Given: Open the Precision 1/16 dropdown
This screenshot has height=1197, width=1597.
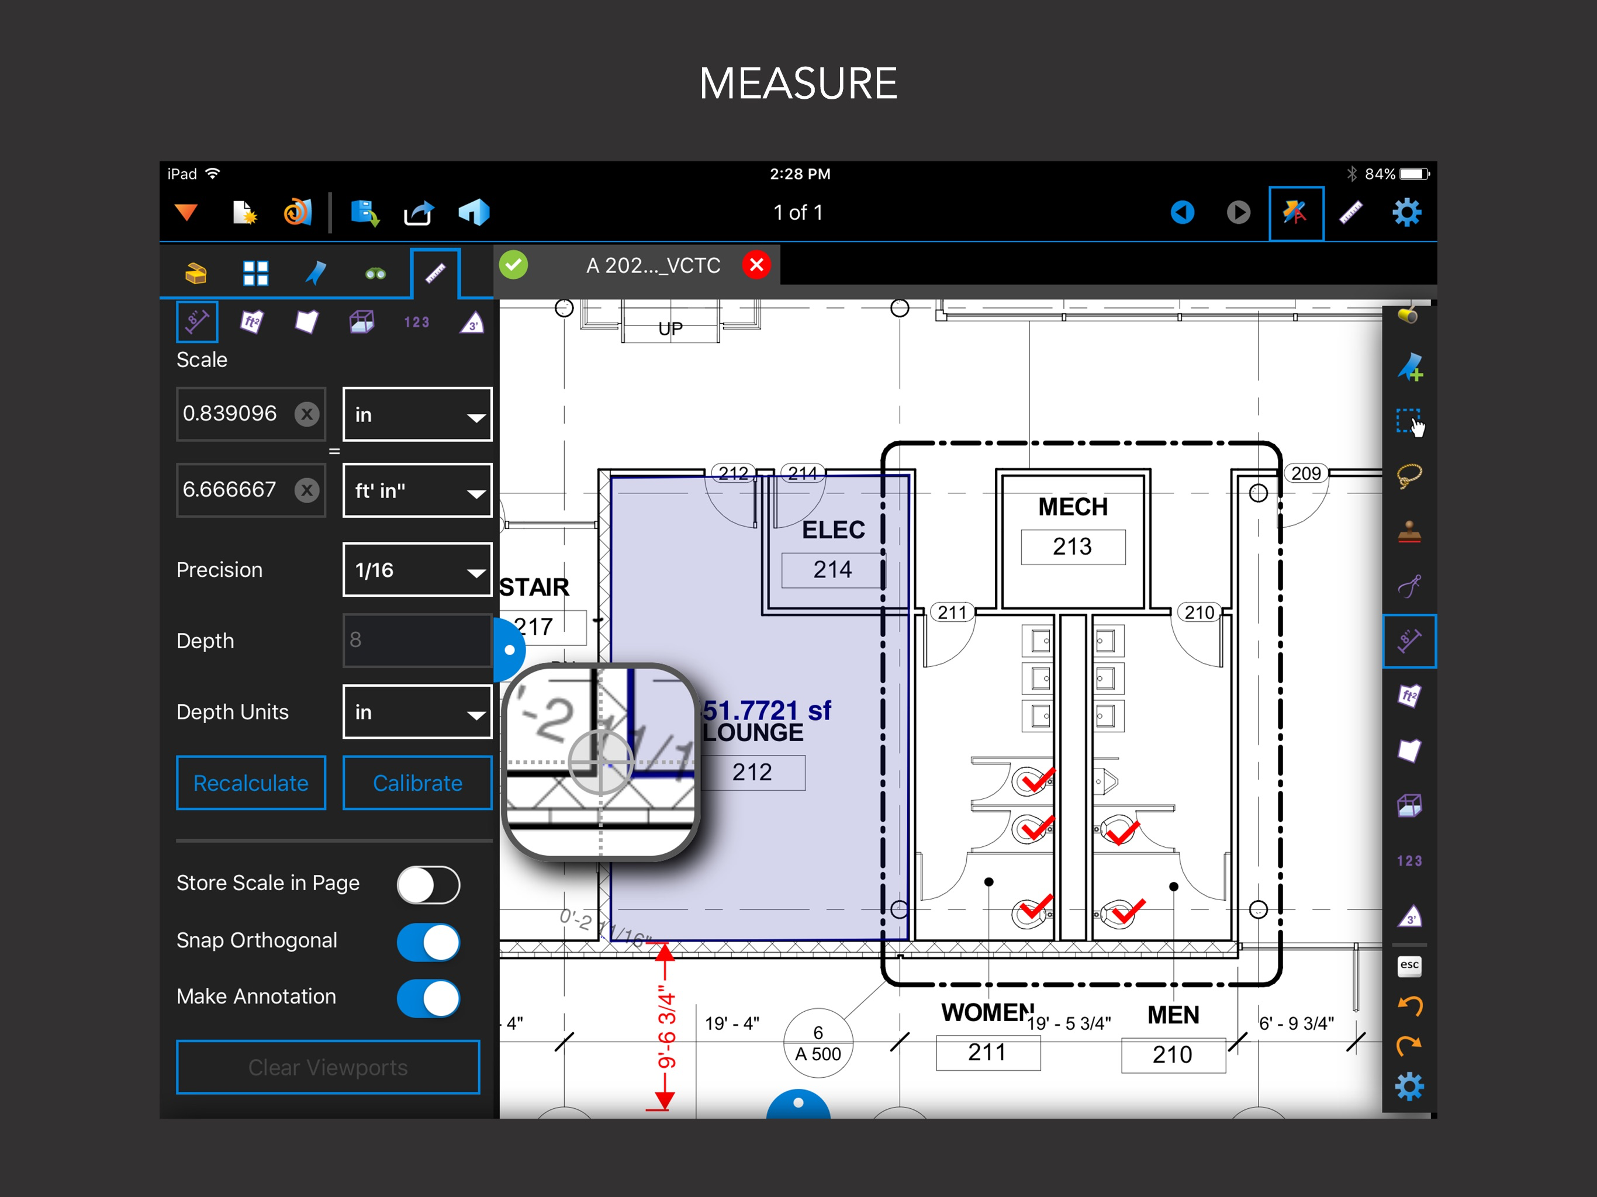Looking at the screenshot, I should click(x=417, y=570).
